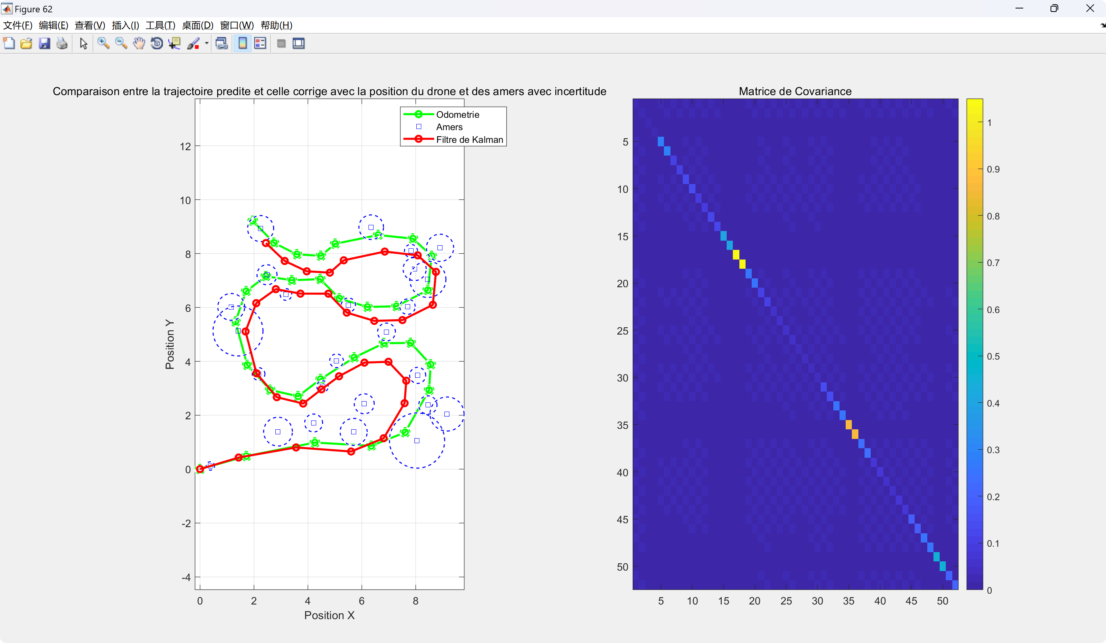Activate the Rotate 3D tool
Image resolution: width=1106 pixels, height=643 pixels.
point(157,44)
